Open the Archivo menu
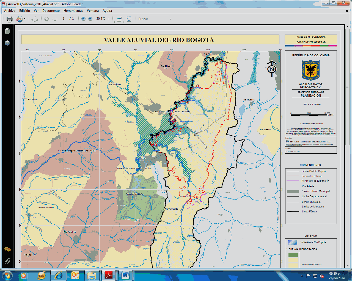This screenshot has height=281, width=352. [10, 11]
